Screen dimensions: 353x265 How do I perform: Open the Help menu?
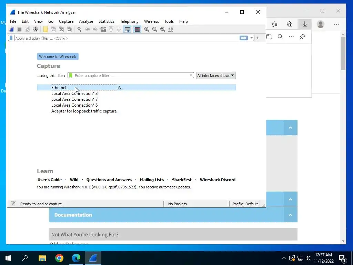pyautogui.click(x=183, y=21)
